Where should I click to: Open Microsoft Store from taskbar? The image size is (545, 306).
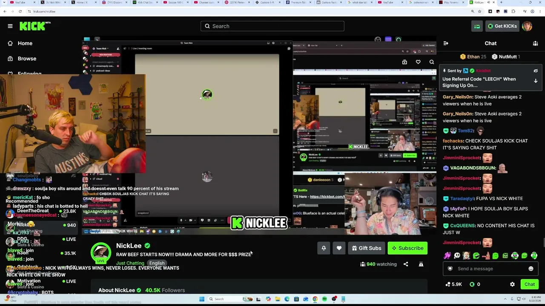point(296,299)
